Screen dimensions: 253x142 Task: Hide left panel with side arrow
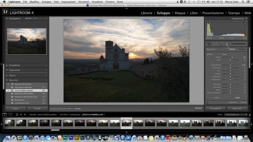pos(1,64)
